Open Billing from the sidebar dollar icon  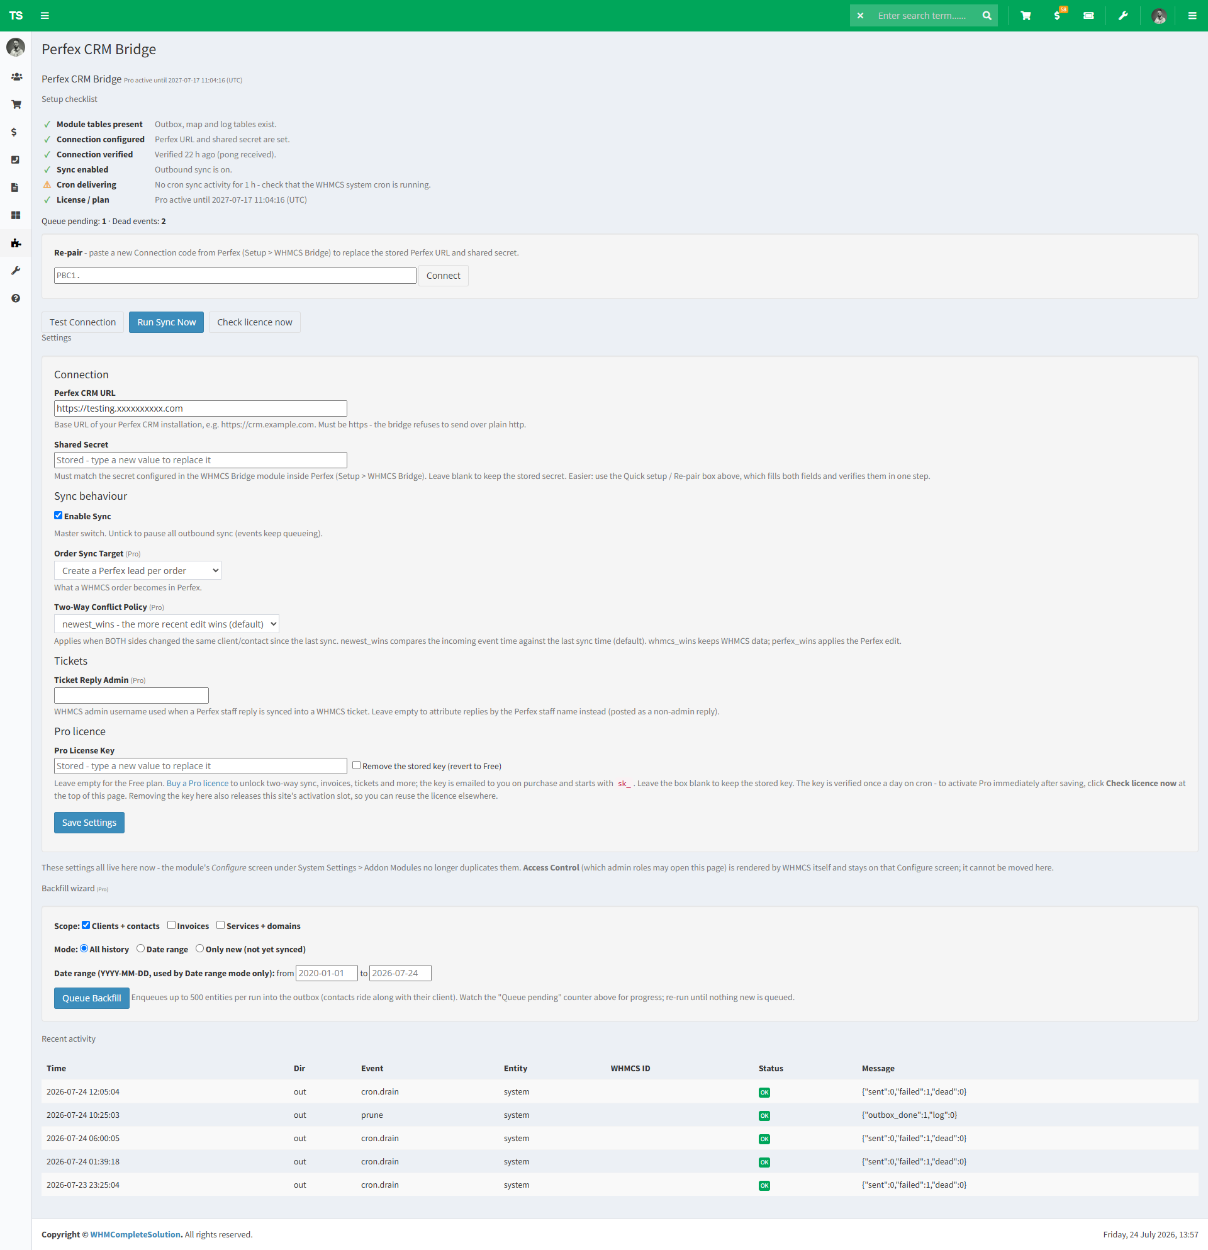[x=14, y=132]
